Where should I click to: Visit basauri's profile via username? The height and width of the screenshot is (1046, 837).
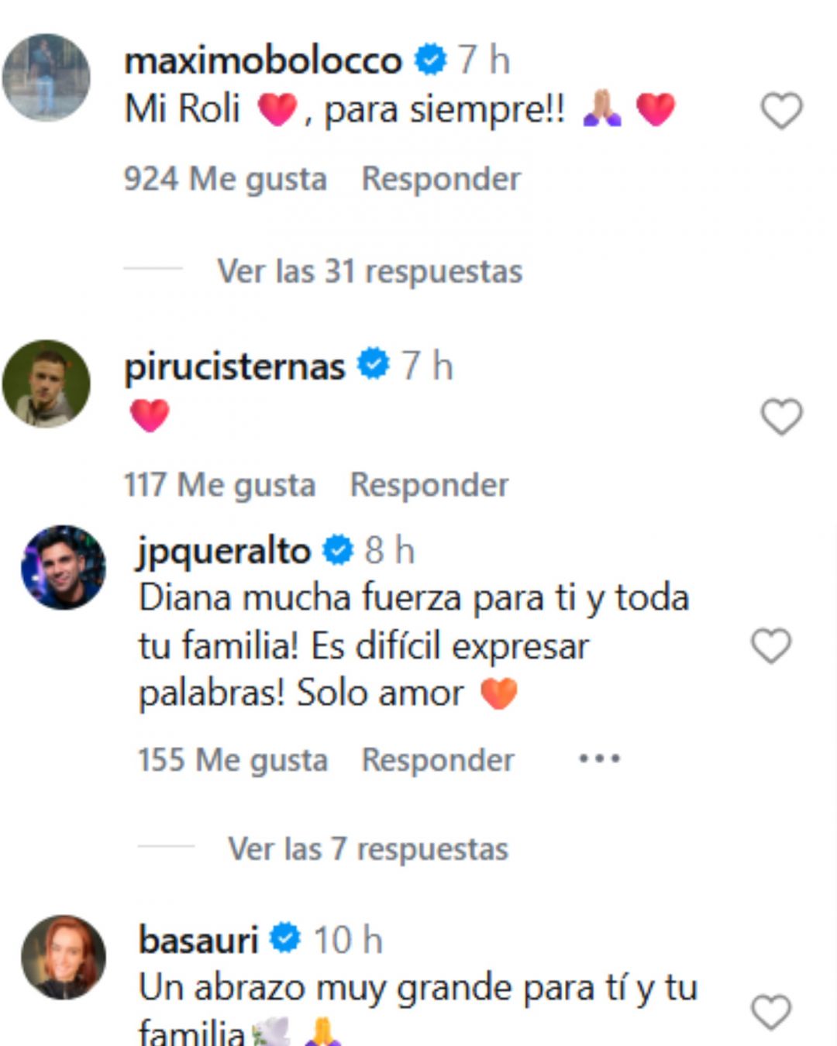198,941
